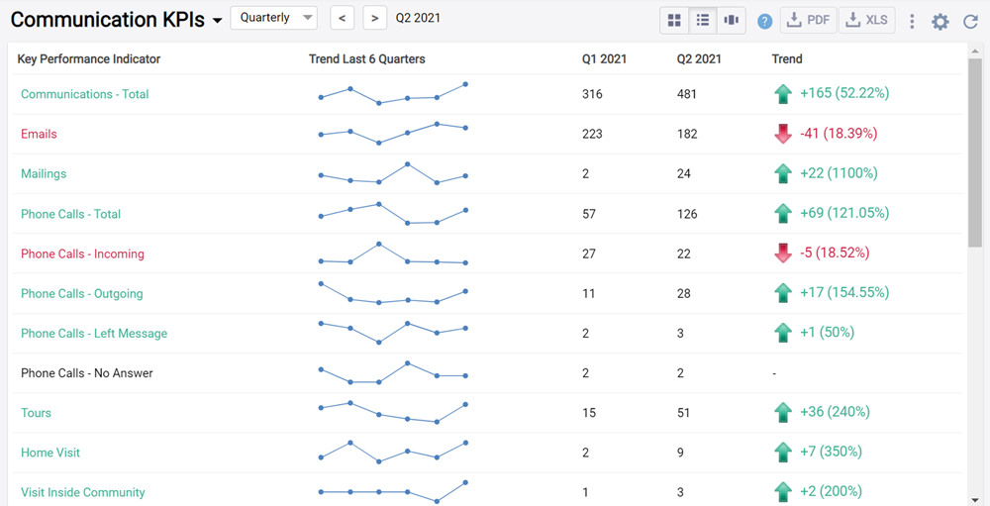Click the vertical scrollbar thumb
Image resolution: width=990 pixels, height=506 pixels.
point(975,152)
